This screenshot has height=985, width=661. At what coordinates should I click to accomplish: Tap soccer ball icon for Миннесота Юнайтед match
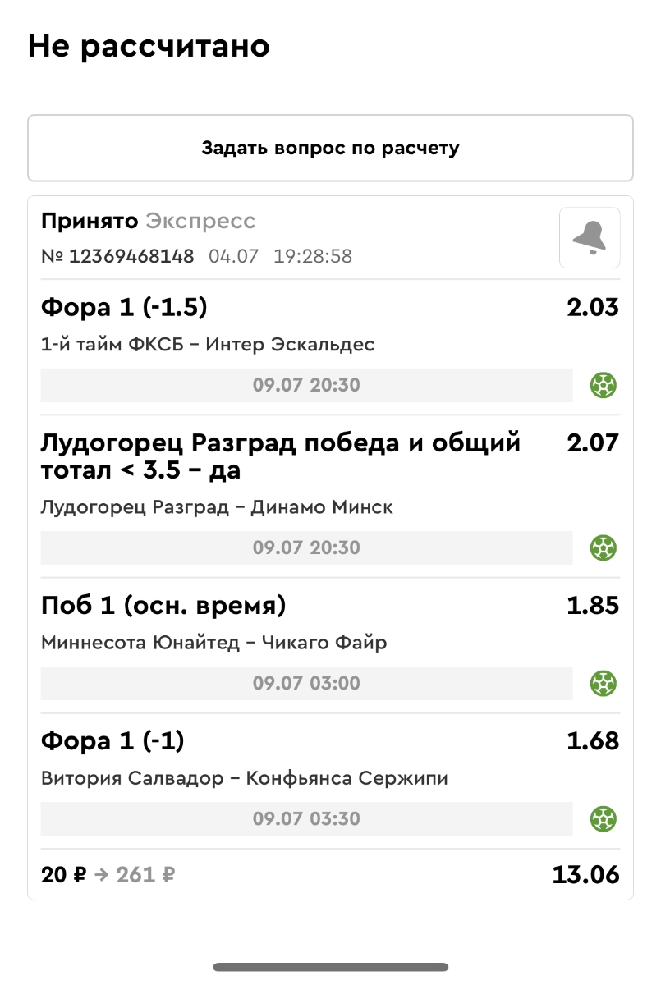[604, 683]
